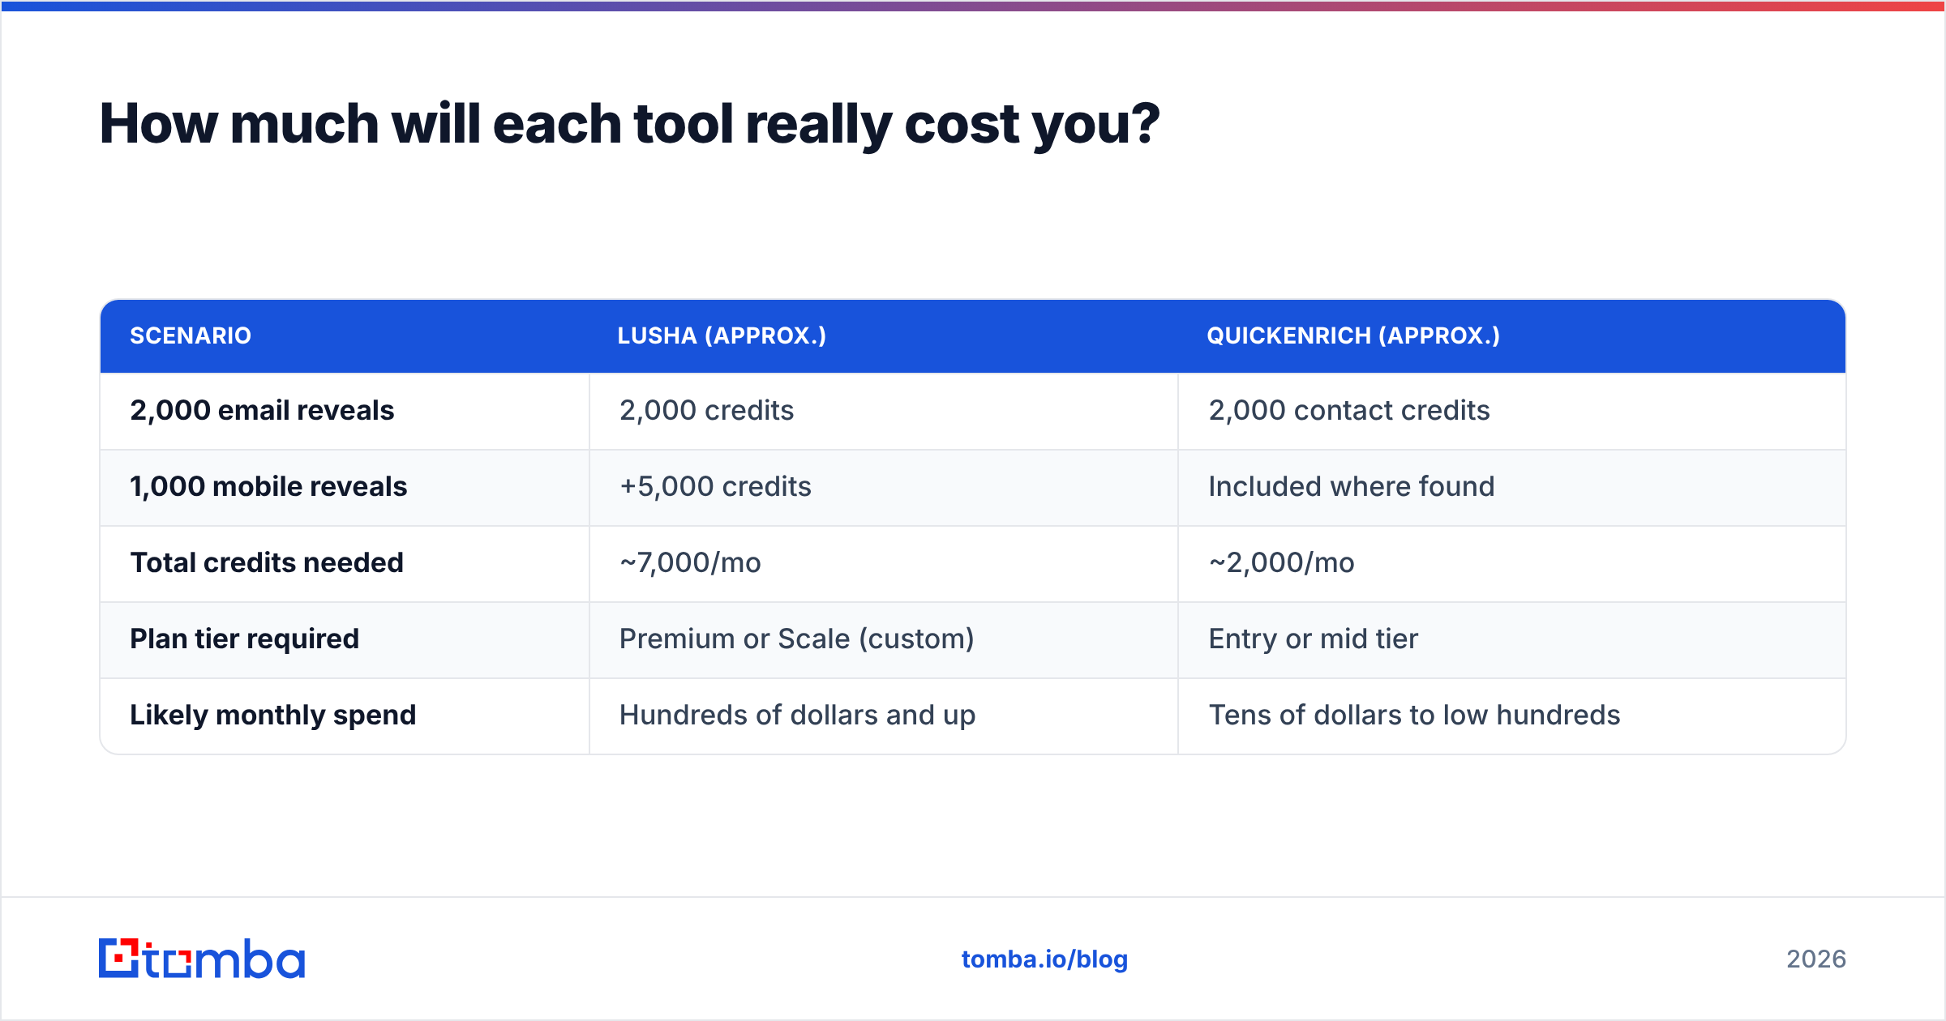
Task: Click the "2,000 email reveals" row label
Action: pos(262,411)
